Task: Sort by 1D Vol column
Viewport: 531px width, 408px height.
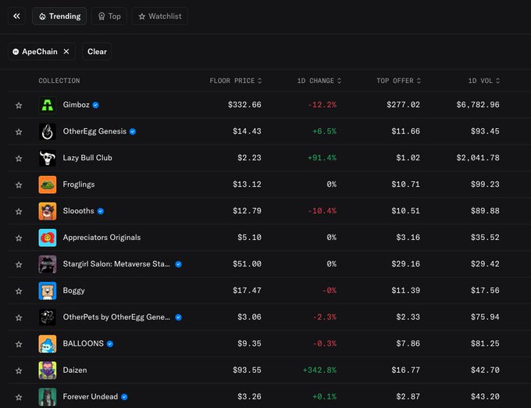Action: click(x=483, y=81)
